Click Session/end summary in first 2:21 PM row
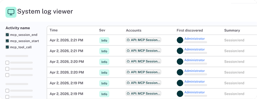 click(234, 40)
